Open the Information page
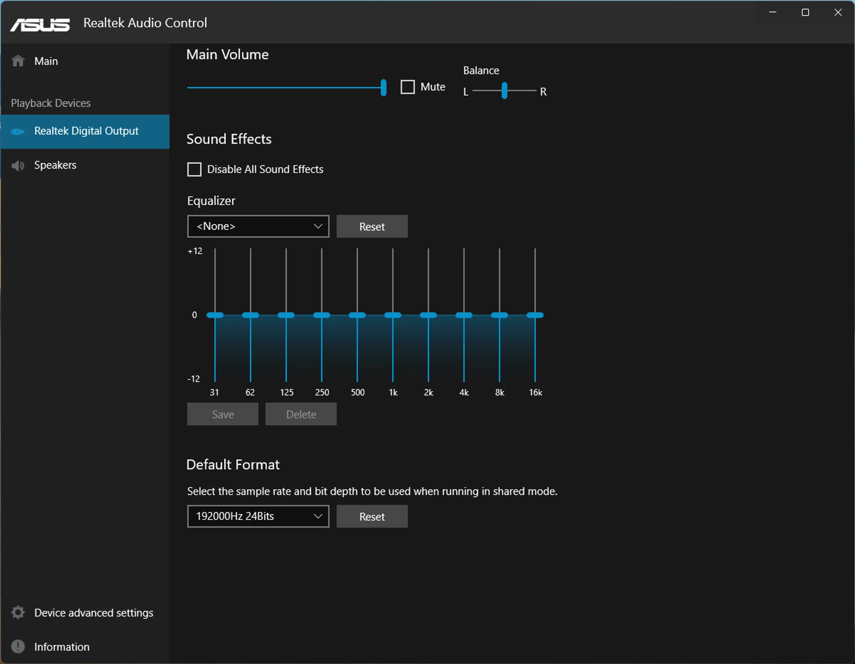The image size is (855, 664). [85, 647]
